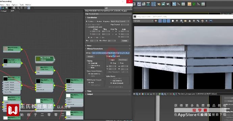Set Alpha Source to RGB Intensity
Viewport: 233px width, 121px height.
tap(111, 81)
